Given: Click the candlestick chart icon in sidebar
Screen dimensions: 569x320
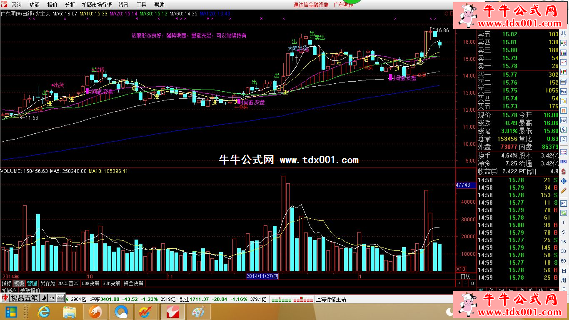Looking at the screenshot, I should click(563, 72).
